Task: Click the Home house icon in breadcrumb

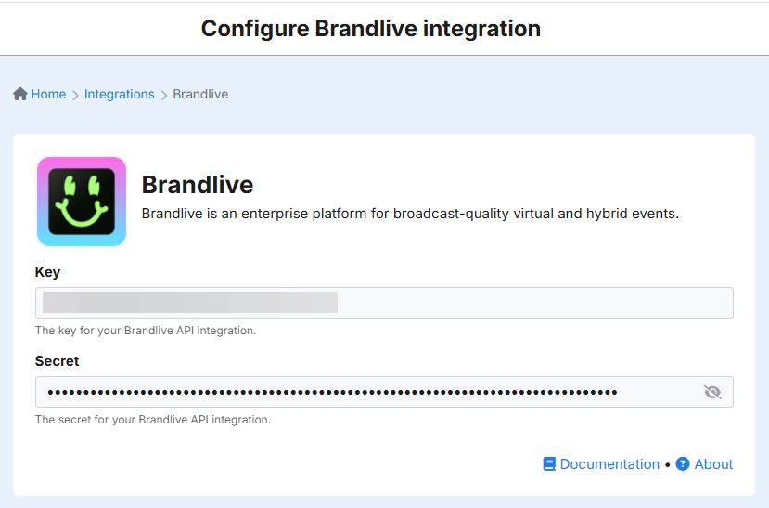Action: coord(20,94)
